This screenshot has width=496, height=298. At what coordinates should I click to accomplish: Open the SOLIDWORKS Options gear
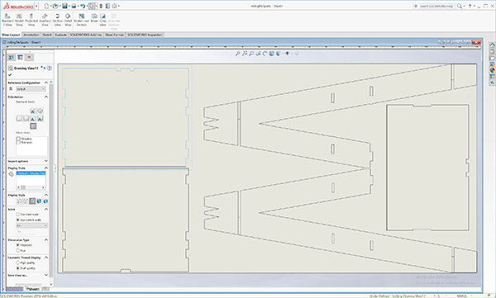(x=115, y=6)
